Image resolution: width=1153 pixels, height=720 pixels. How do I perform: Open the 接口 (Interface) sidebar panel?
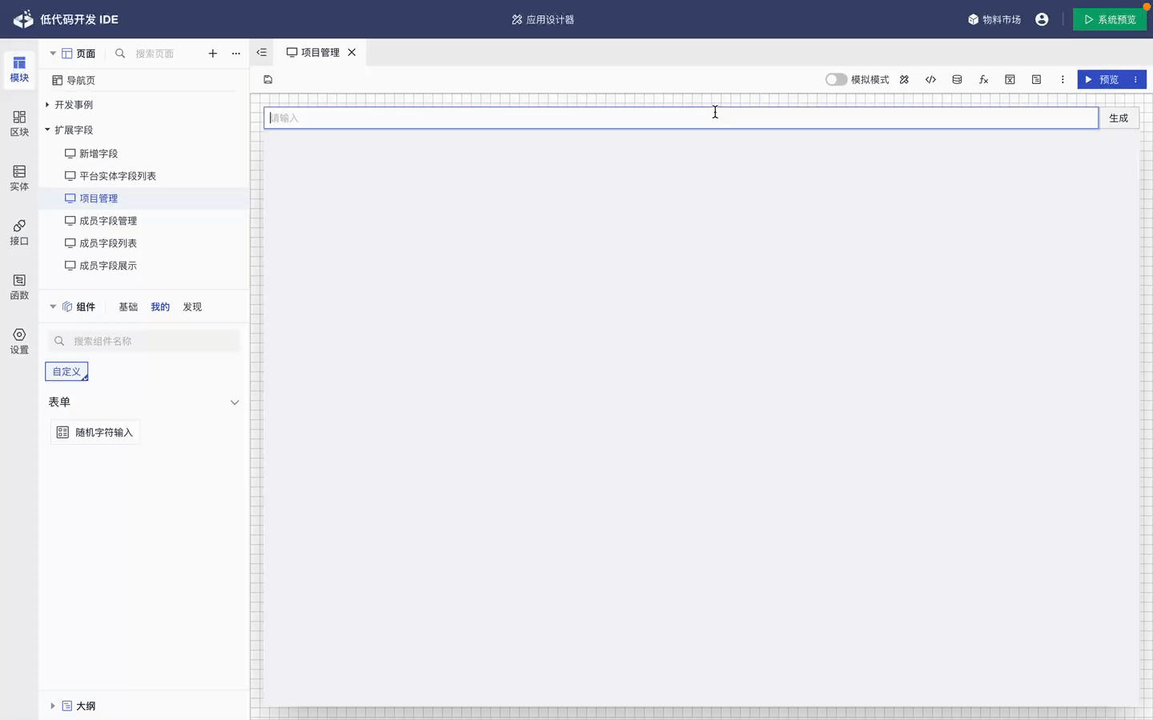click(19, 232)
